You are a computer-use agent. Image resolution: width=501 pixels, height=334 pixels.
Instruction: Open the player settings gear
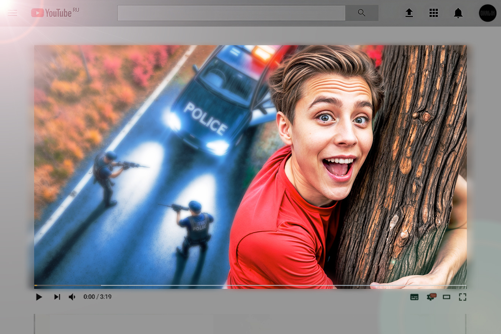[x=430, y=297]
